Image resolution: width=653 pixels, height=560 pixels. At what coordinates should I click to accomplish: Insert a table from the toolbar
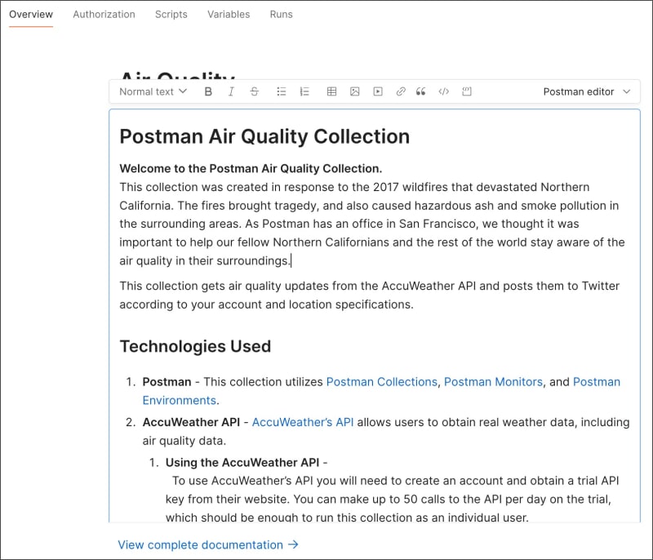tap(331, 91)
